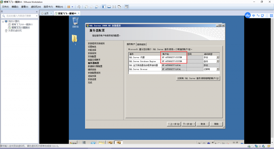Revert the VM to its snapshot

(x=92, y=7)
